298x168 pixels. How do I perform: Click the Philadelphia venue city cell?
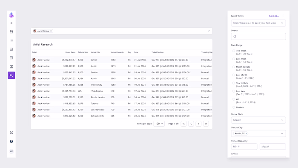point(97,91)
